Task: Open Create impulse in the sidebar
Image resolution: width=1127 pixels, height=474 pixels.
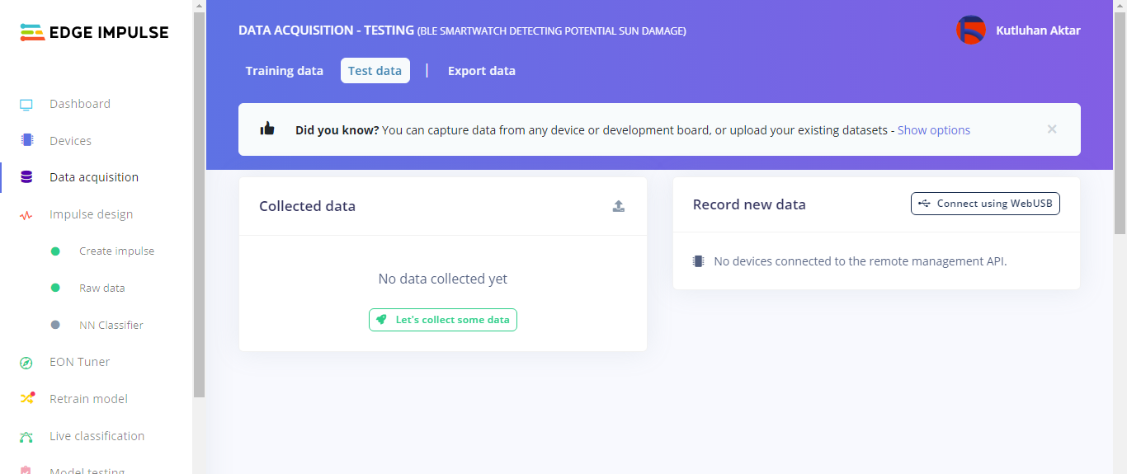Action: tap(116, 251)
